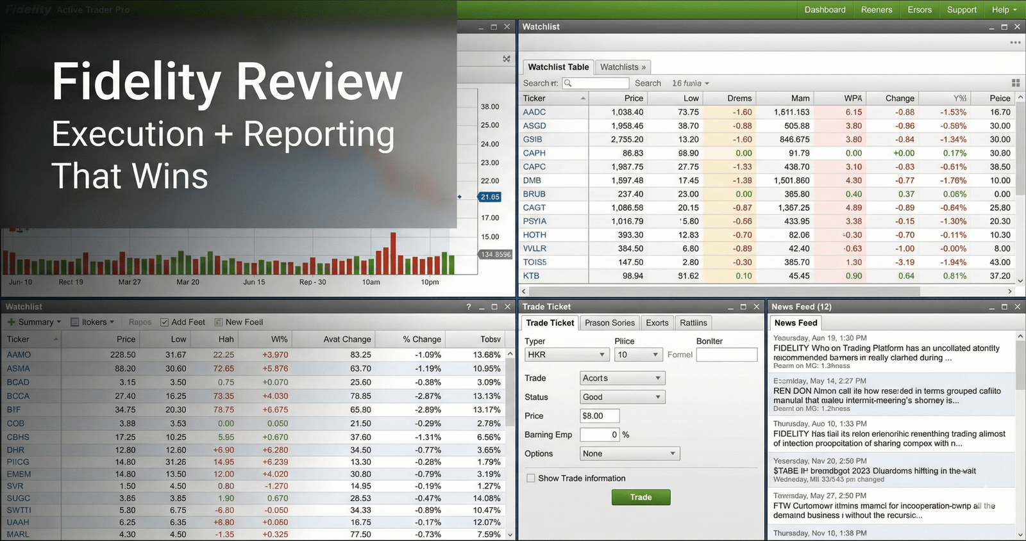
Task: Click the News Feed scrollbar down arrow
Action: (x=1020, y=535)
